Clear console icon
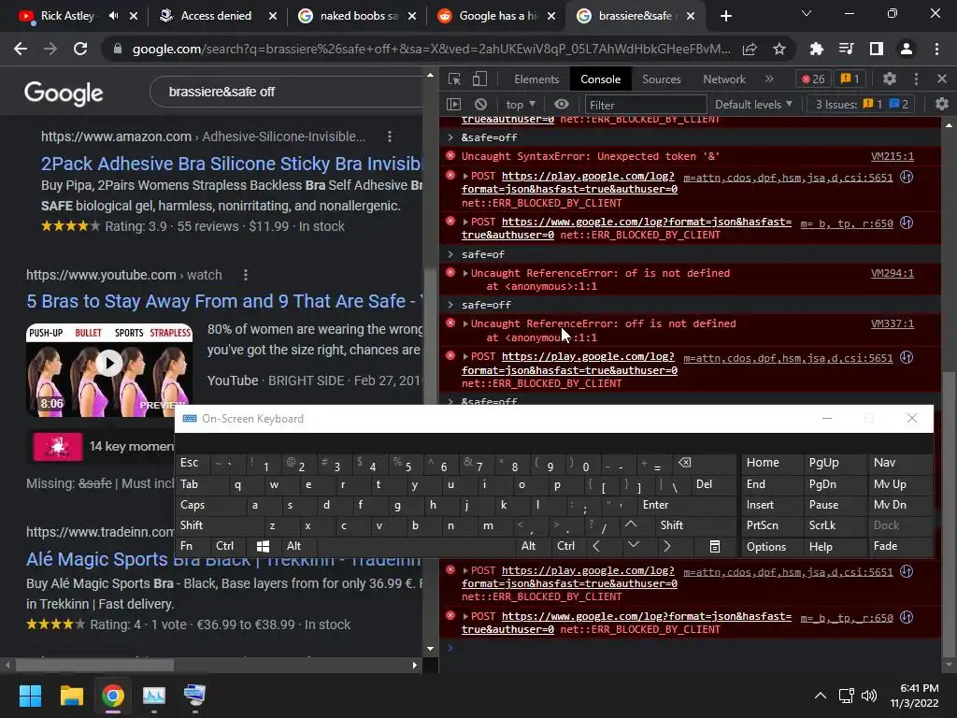 pos(481,105)
